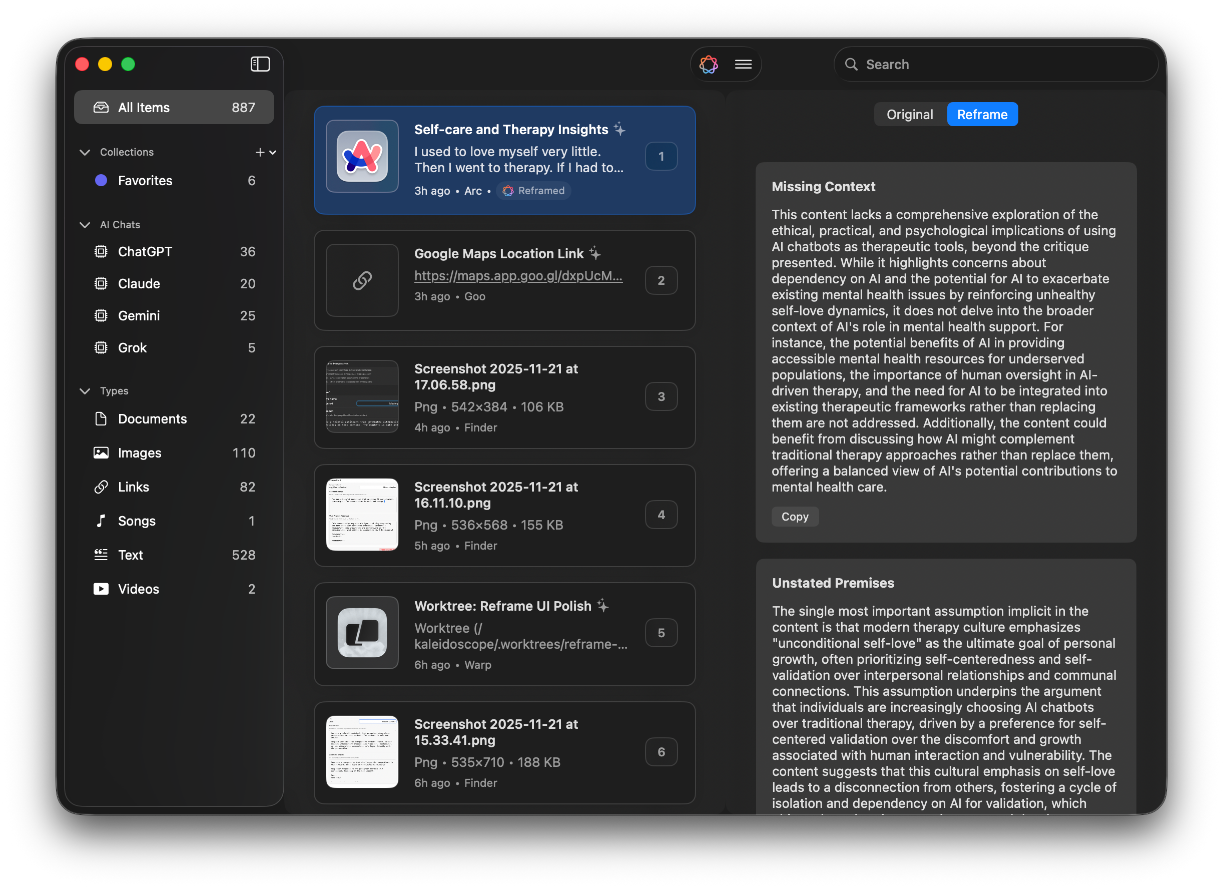The height and width of the screenshot is (889, 1223).
Task: Click the colorful Reframe AI icon in toolbar
Action: 709,64
